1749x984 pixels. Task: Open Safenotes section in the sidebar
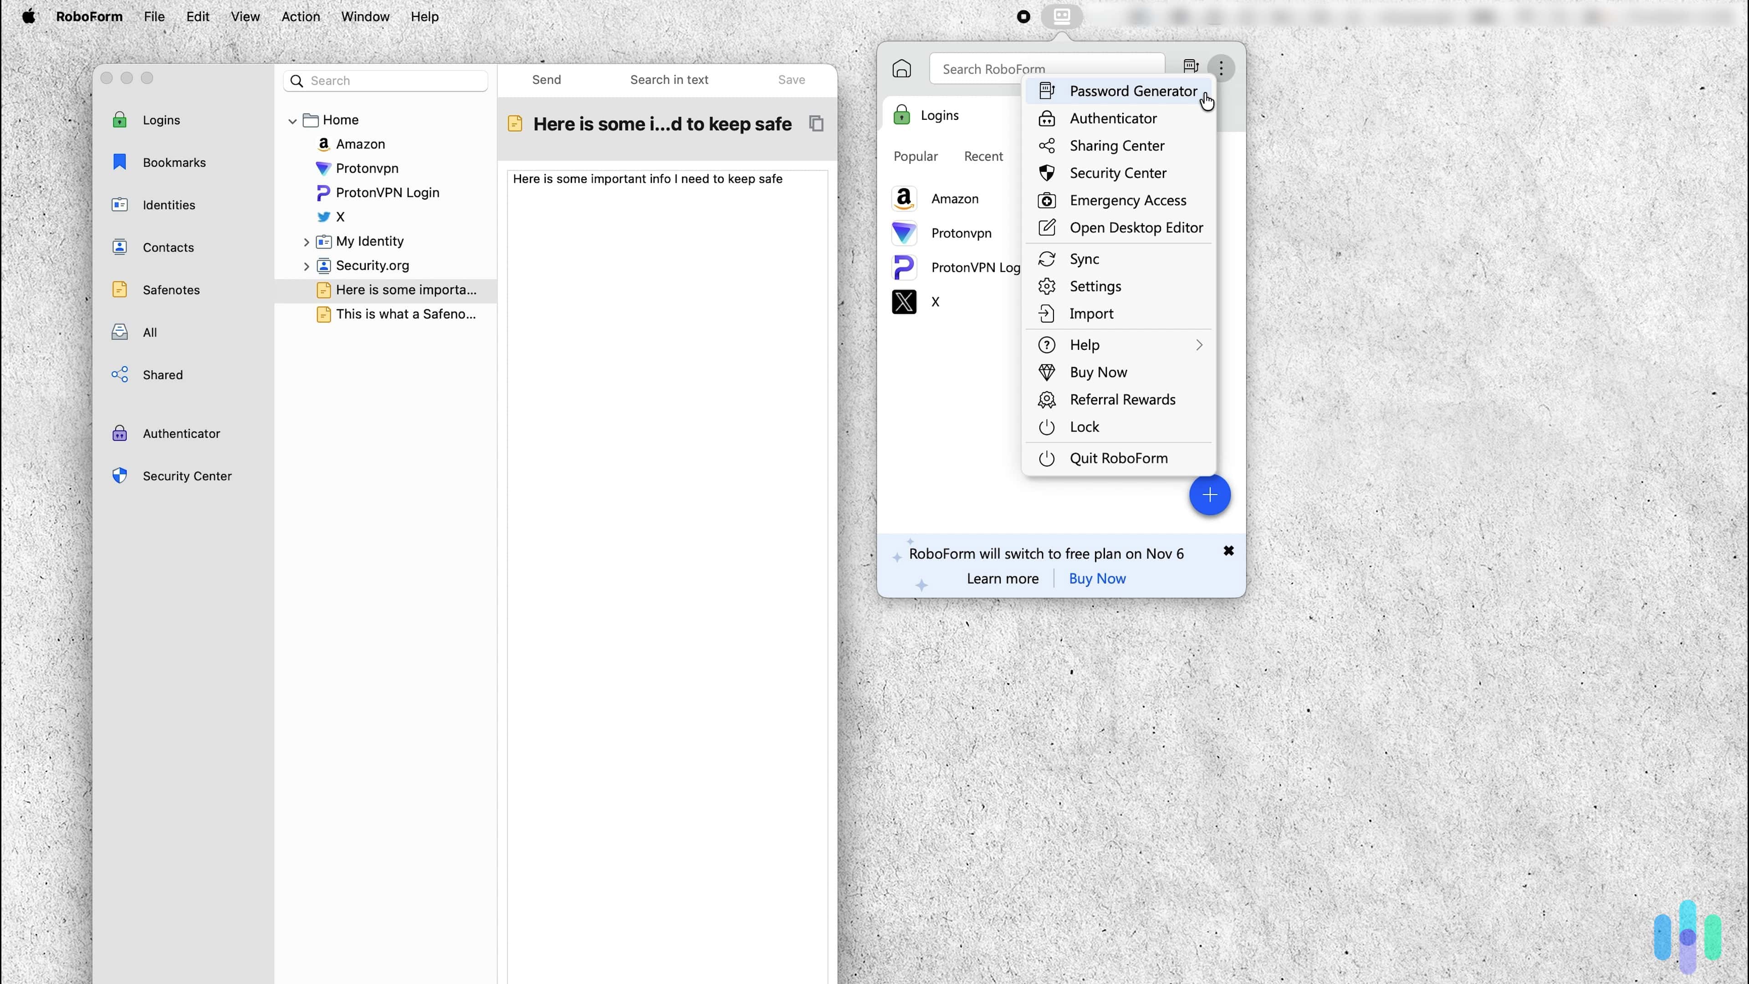point(170,290)
